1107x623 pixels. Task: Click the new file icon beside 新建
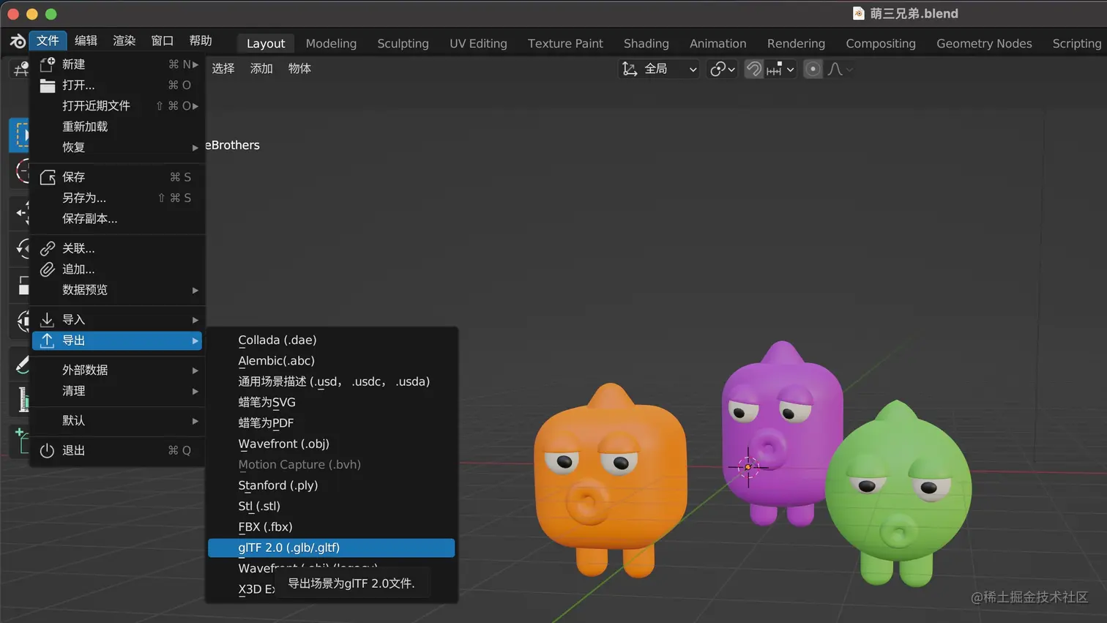(48, 64)
